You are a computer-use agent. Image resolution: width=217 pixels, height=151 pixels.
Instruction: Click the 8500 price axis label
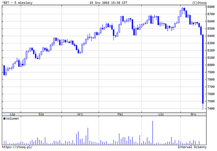pyautogui.click(x=211, y=29)
